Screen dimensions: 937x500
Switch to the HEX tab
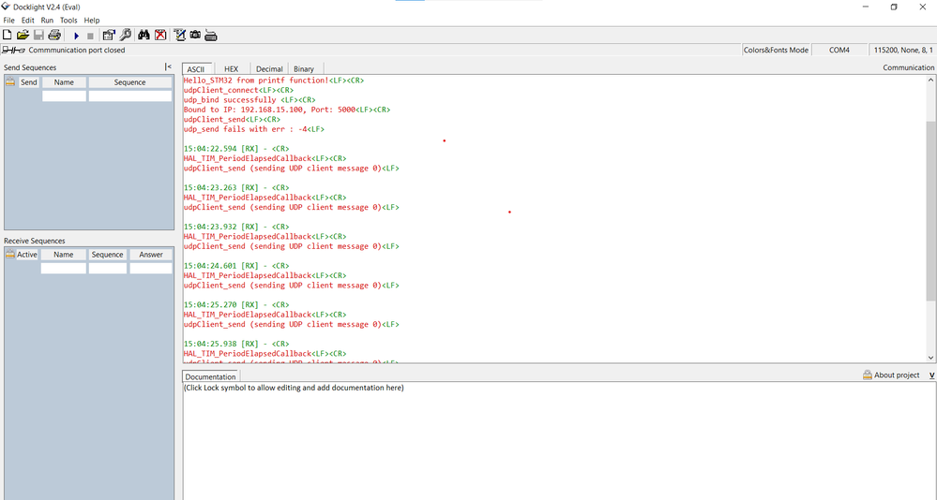click(x=232, y=69)
